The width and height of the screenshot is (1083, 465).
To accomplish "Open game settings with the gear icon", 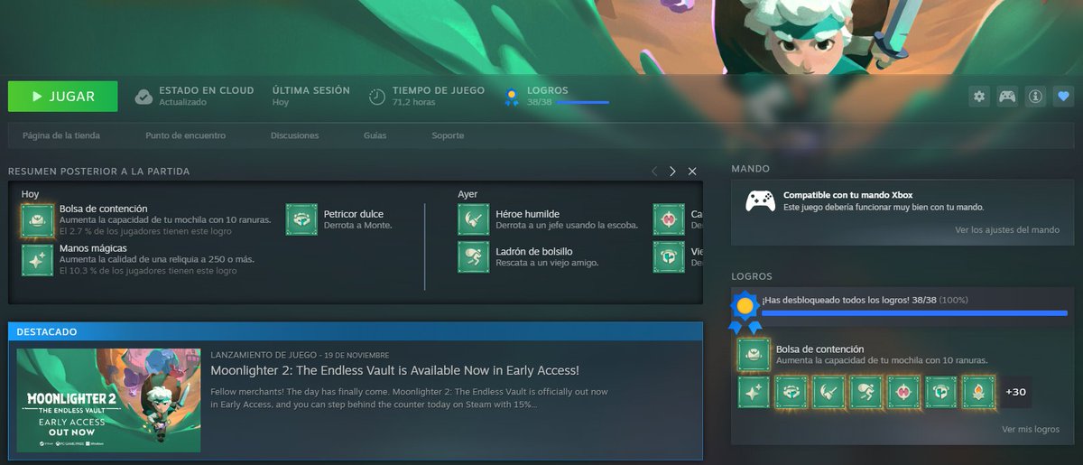I will [978, 97].
